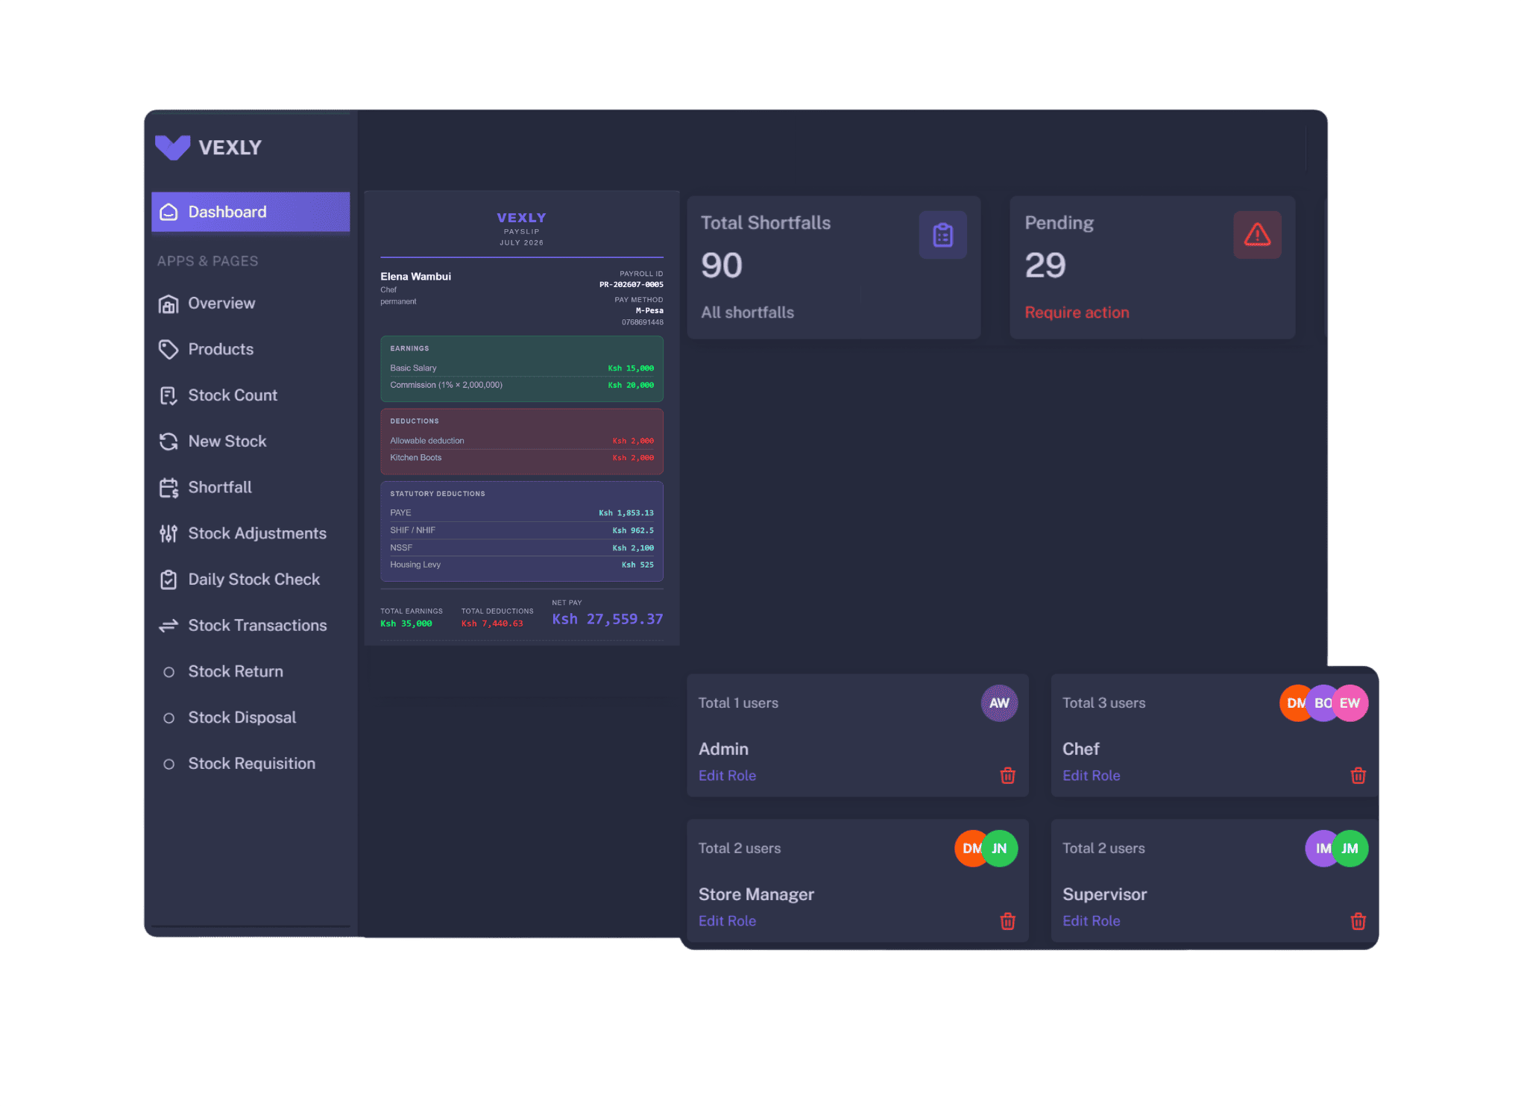The width and height of the screenshot is (1521, 1106).
Task: Click the Dashboard home icon
Action: pos(169,212)
